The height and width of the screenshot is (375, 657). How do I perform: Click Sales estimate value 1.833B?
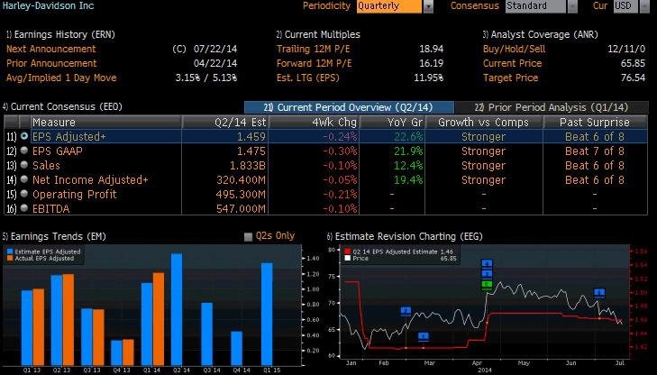click(x=247, y=166)
